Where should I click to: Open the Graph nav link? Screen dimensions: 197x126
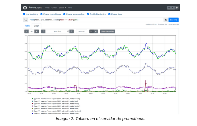tap(54, 8)
